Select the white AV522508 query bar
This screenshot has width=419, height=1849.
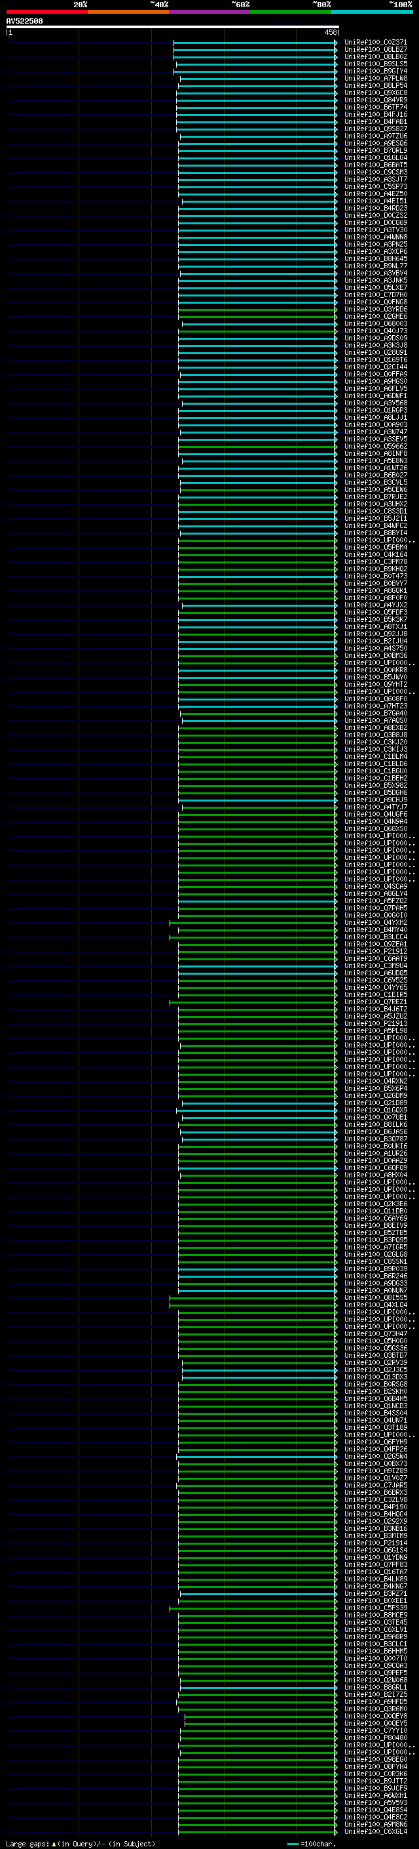pos(173,28)
